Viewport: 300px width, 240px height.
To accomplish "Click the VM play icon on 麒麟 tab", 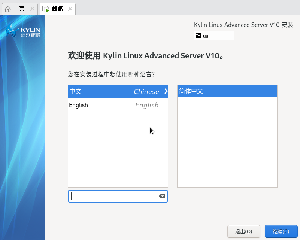I will [46, 9].
